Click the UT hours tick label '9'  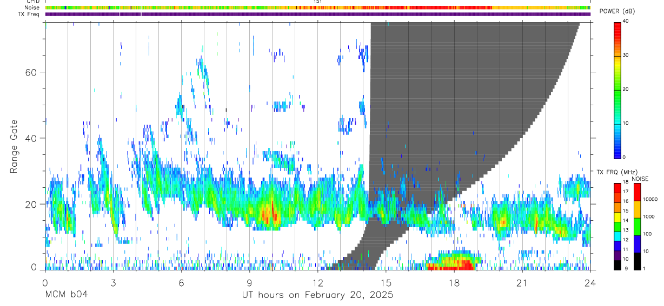pyautogui.click(x=249, y=282)
